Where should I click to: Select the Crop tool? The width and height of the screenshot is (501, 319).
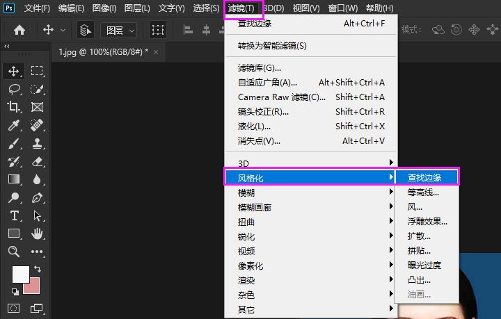[x=14, y=107]
